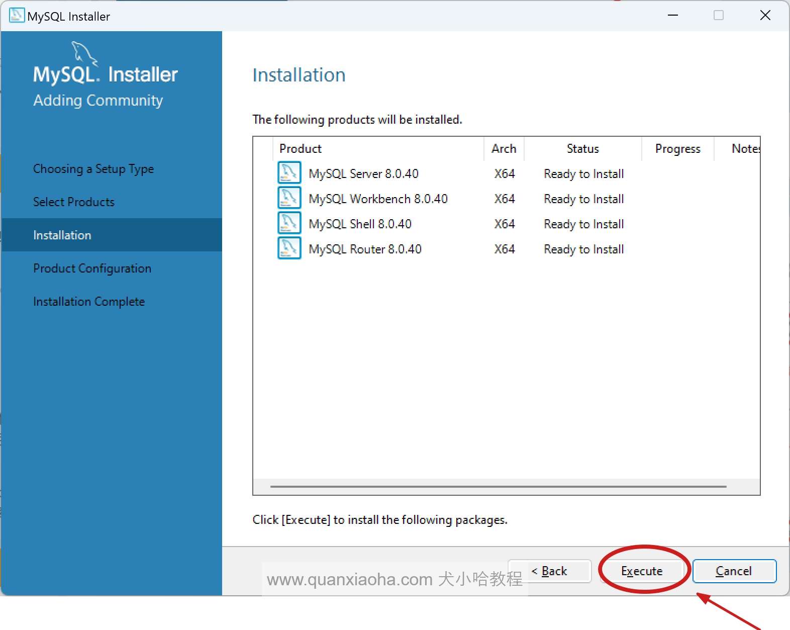Click the MySQL Installer title bar icon
This screenshot has height=630, width=790.
click(17, 16)
